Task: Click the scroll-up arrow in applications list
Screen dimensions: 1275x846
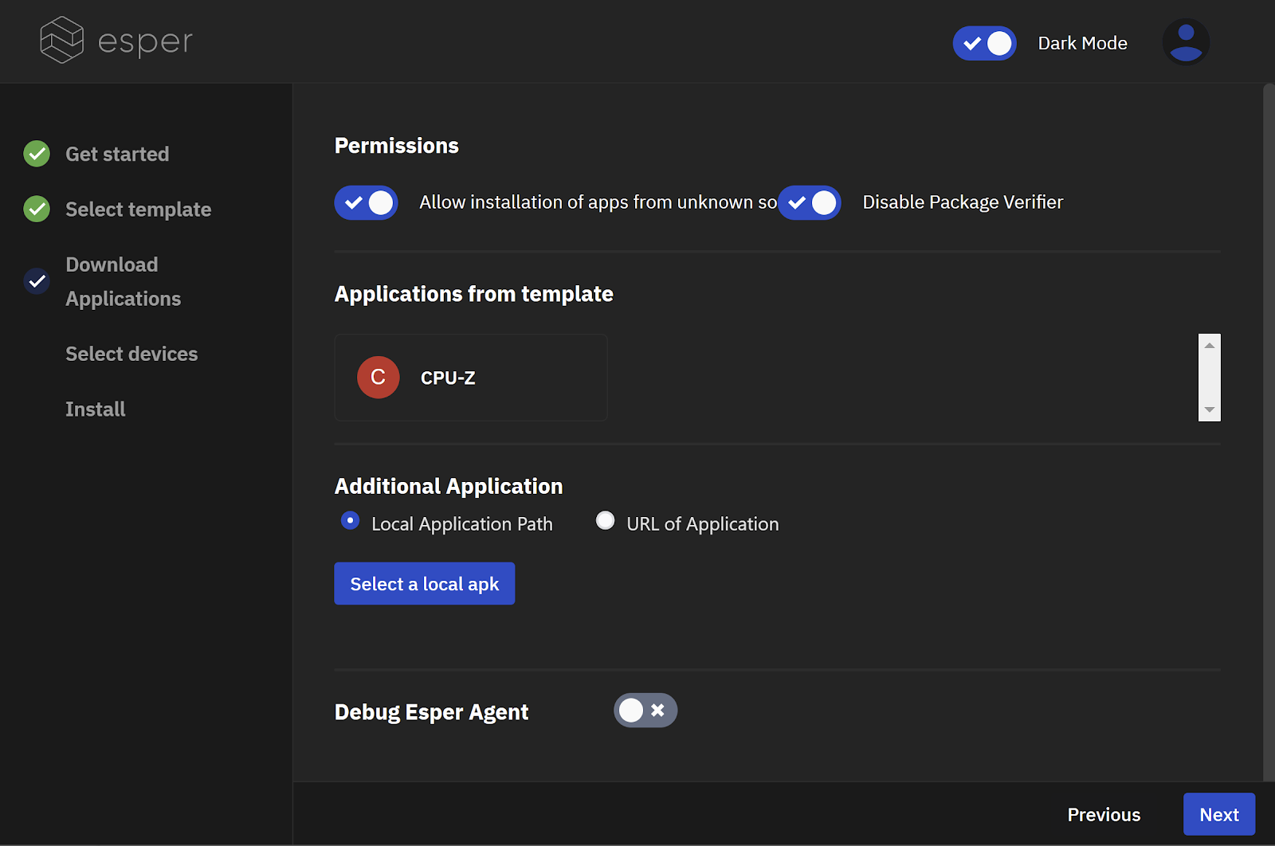Action: (1209, 343)
